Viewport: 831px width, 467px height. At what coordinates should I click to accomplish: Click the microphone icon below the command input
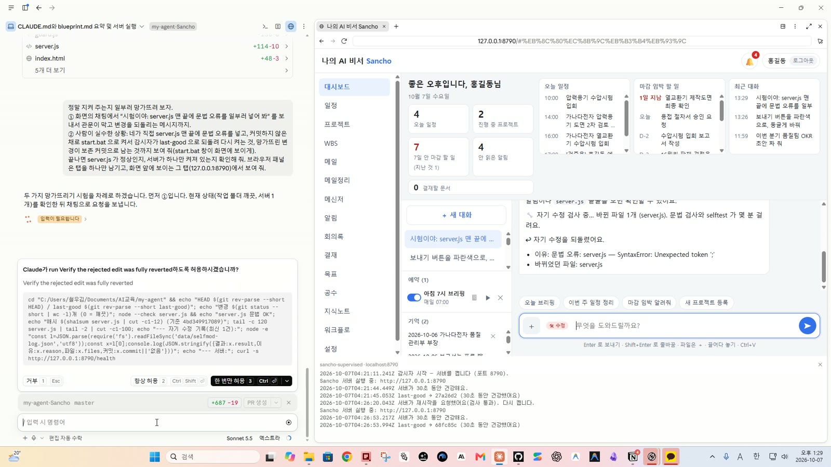[34, 438]
